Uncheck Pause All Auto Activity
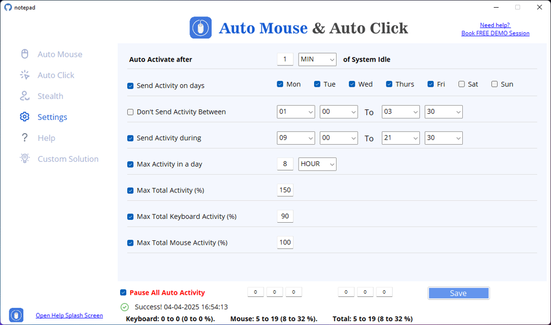 click(x=123, y=293)
